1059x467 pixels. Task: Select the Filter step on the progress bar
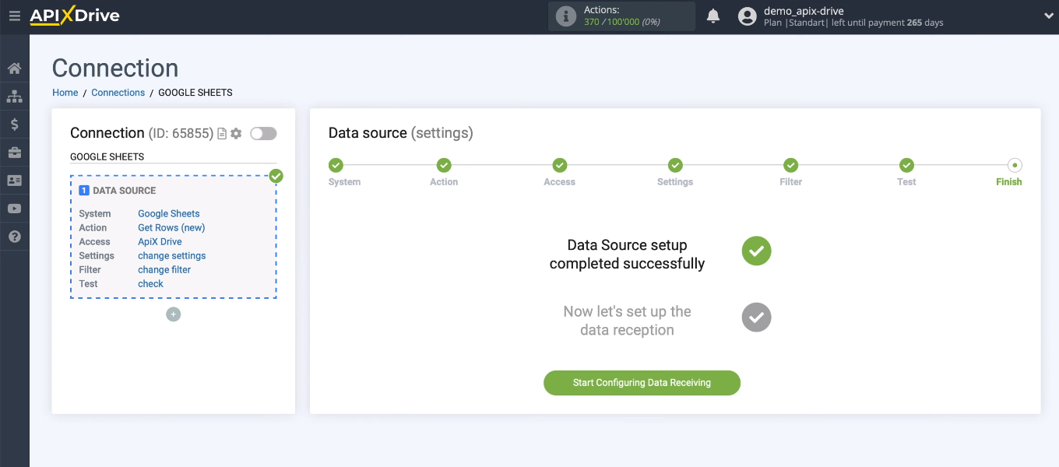pyautogui.click(x=790, y=165)
